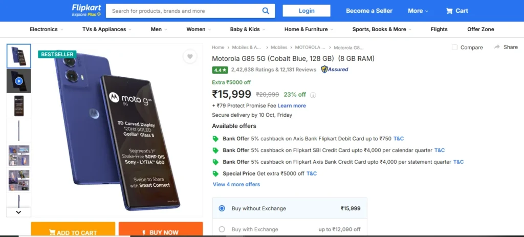This screenshot has width=524, height=237.
Task: Open the Offer Zone menu item
Action: tap(481, 29)
